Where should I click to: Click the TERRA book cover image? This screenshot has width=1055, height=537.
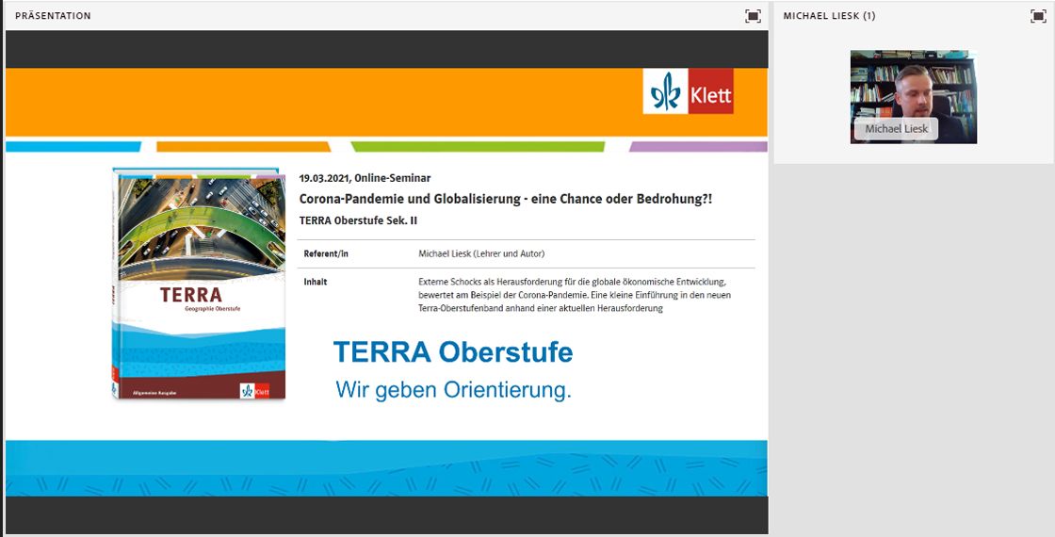click(x=199, y=284)
